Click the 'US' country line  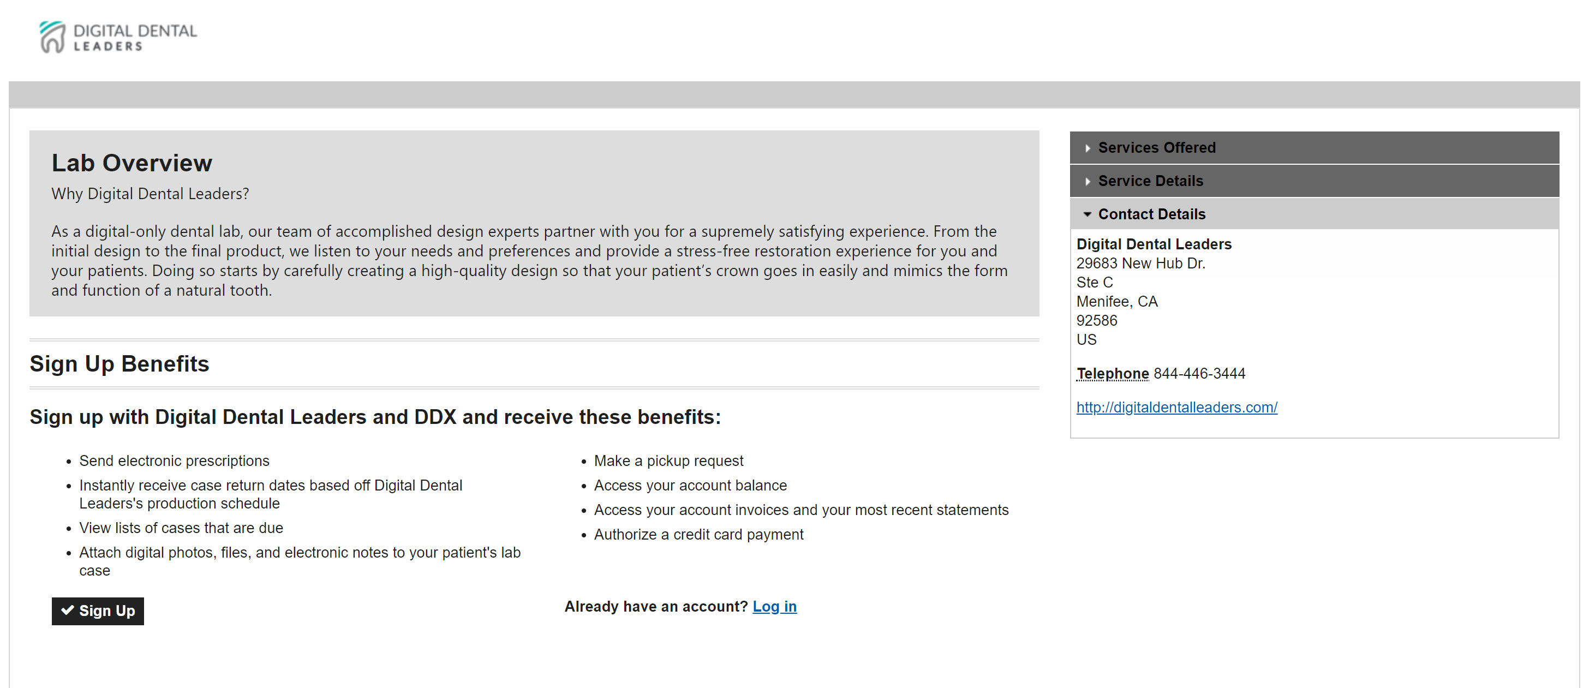coord(1086,340)
